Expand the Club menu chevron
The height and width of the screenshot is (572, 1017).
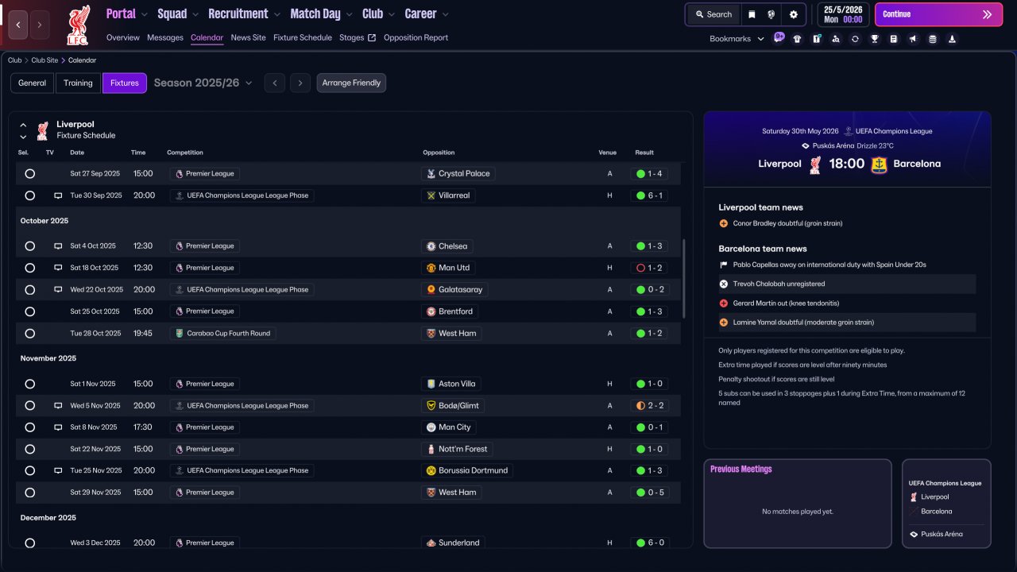click(x=392, y=14)
